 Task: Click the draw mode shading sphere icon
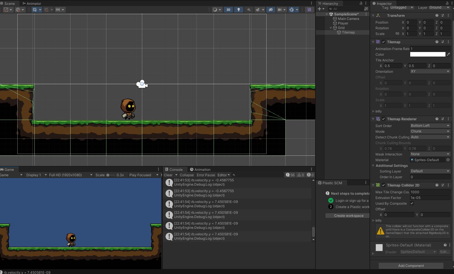pos(215,10)
